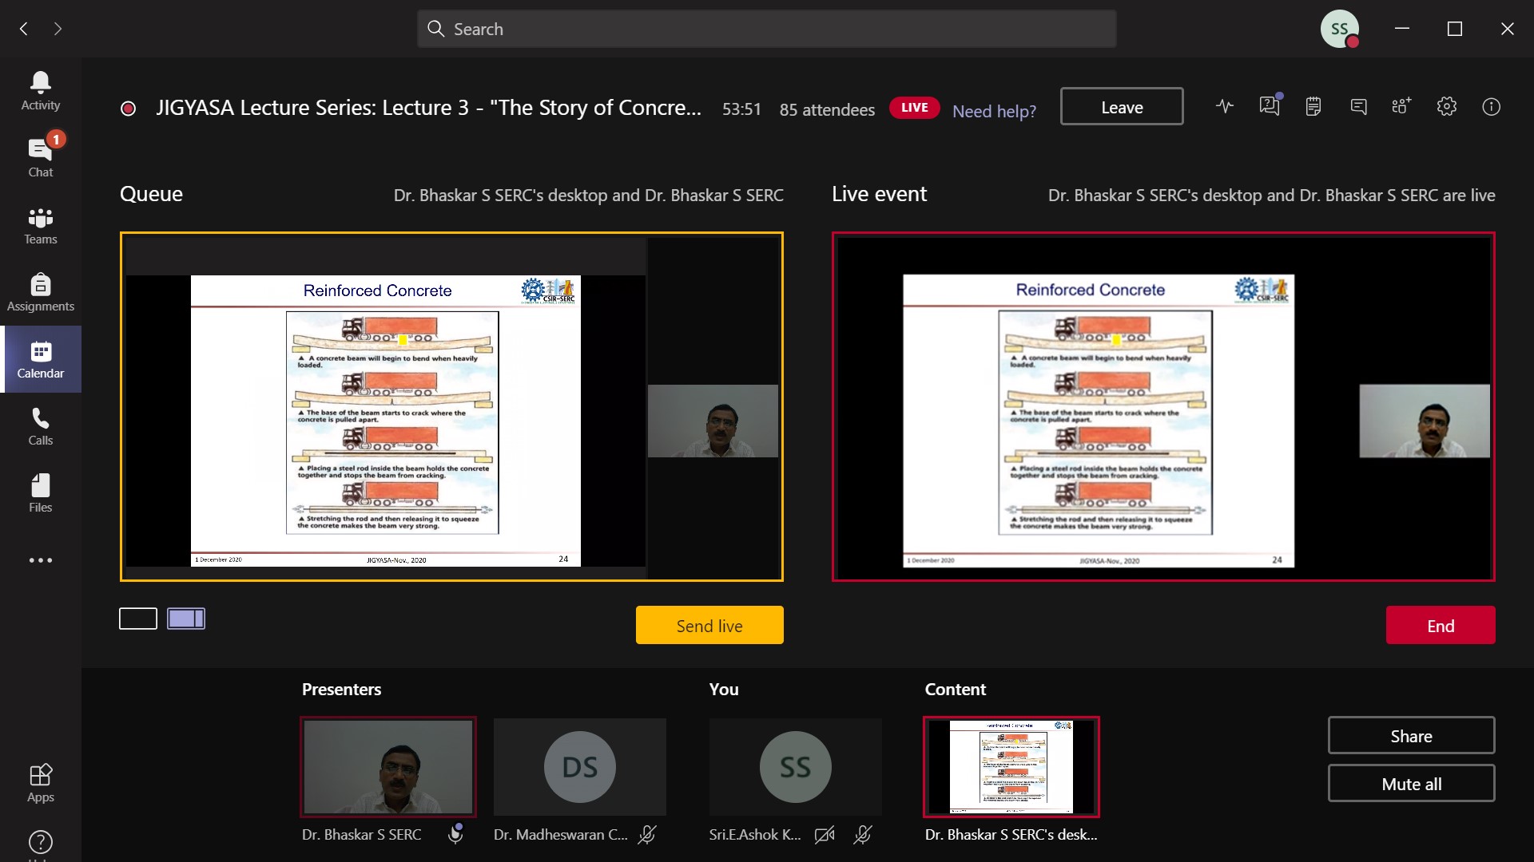Click the Queue preview window
1534x862 pixels.
[x=451, y=406]
